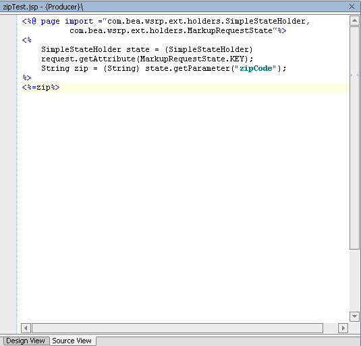This screenshot has width=361, height=346.
Task: Click the horizontal scrollbar thumb
Action: [x=177, y=328]
